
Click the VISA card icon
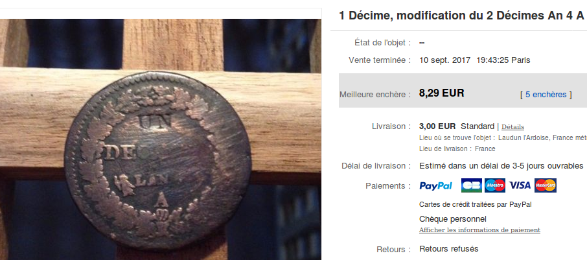coord(520,185)
